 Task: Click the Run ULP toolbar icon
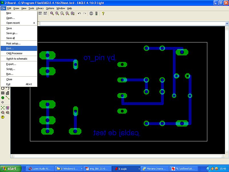(x=45, y=13)
